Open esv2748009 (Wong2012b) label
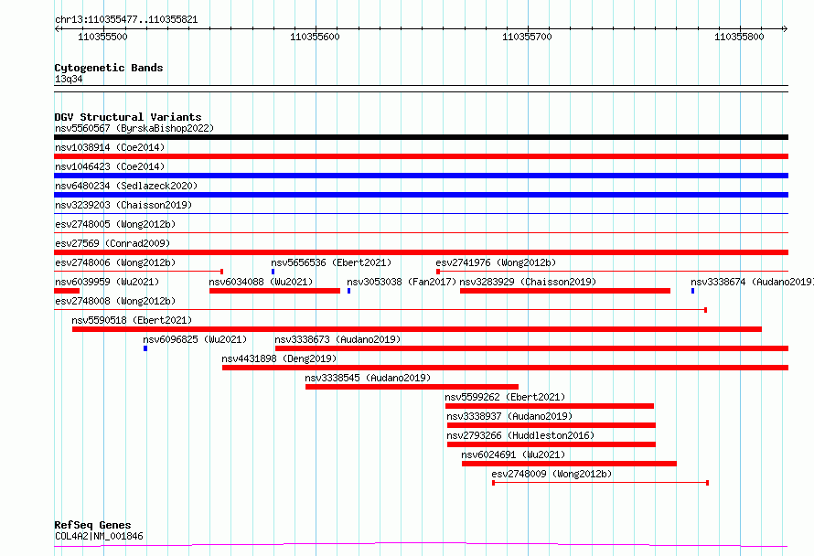The height and width of the screenshot is (556, 814). [x=552, y=474]
